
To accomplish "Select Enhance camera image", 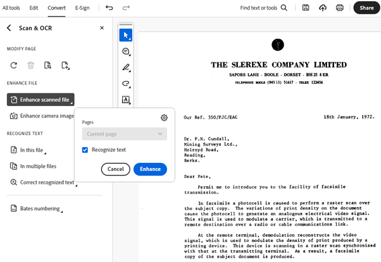I will (x=42, y=116).
